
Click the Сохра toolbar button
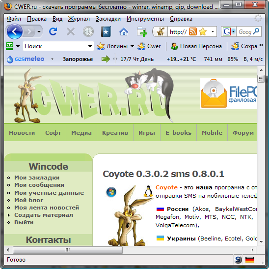pyautogui.click(x=244, y=46)
